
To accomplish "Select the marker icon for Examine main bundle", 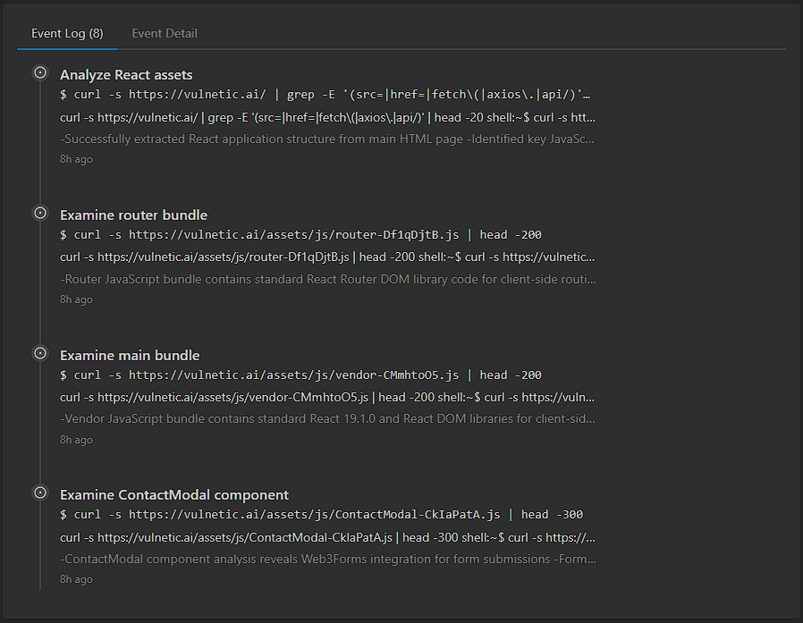I will (40, 353).
